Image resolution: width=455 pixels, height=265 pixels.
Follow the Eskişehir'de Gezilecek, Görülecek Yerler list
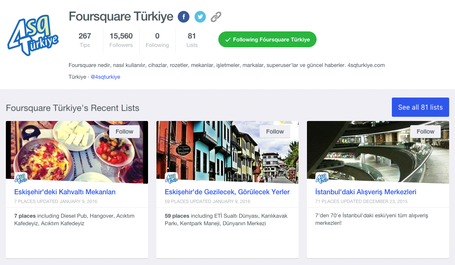275,131
